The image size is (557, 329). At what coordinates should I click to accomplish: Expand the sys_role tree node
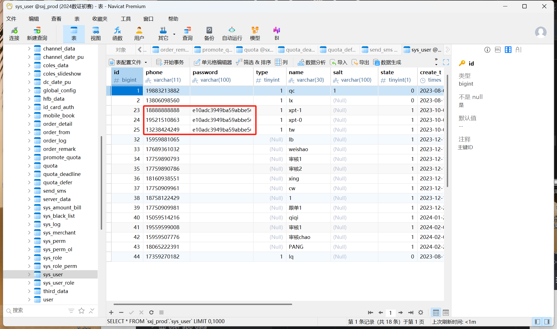29,258
